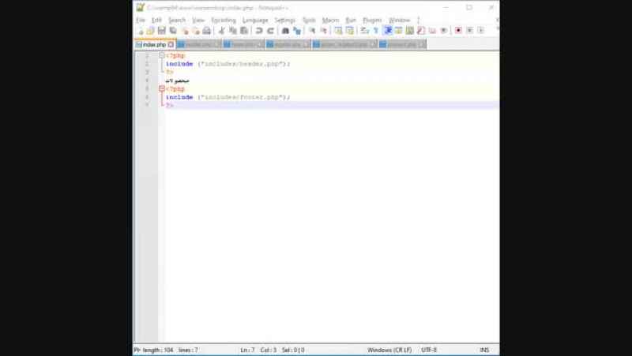The height and width of the screenshot is (356, 632).
Task: Click the Copy toolbar icon
Action: (x=232, y=31)
